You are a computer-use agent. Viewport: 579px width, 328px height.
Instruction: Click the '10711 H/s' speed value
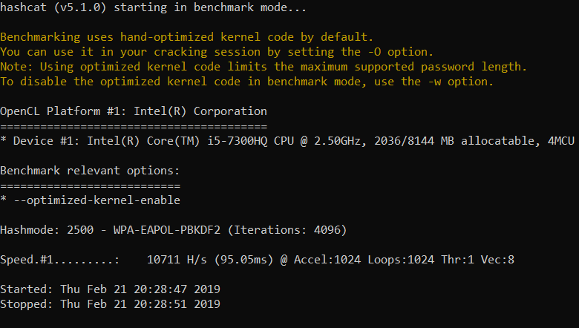[180, 260]
